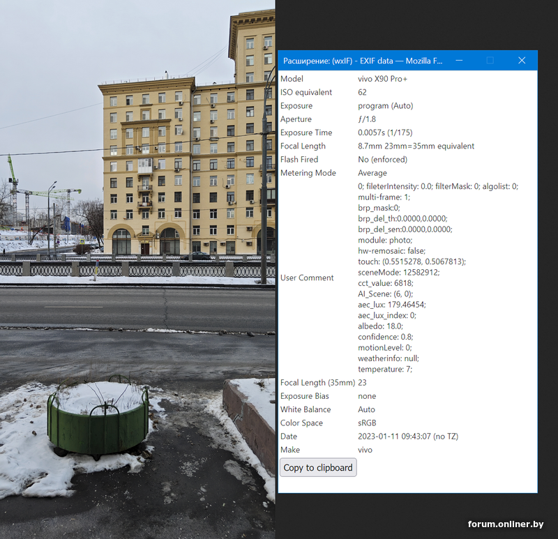
Task: Select the 'temperature: 7;' line
Action: (385, 369)
